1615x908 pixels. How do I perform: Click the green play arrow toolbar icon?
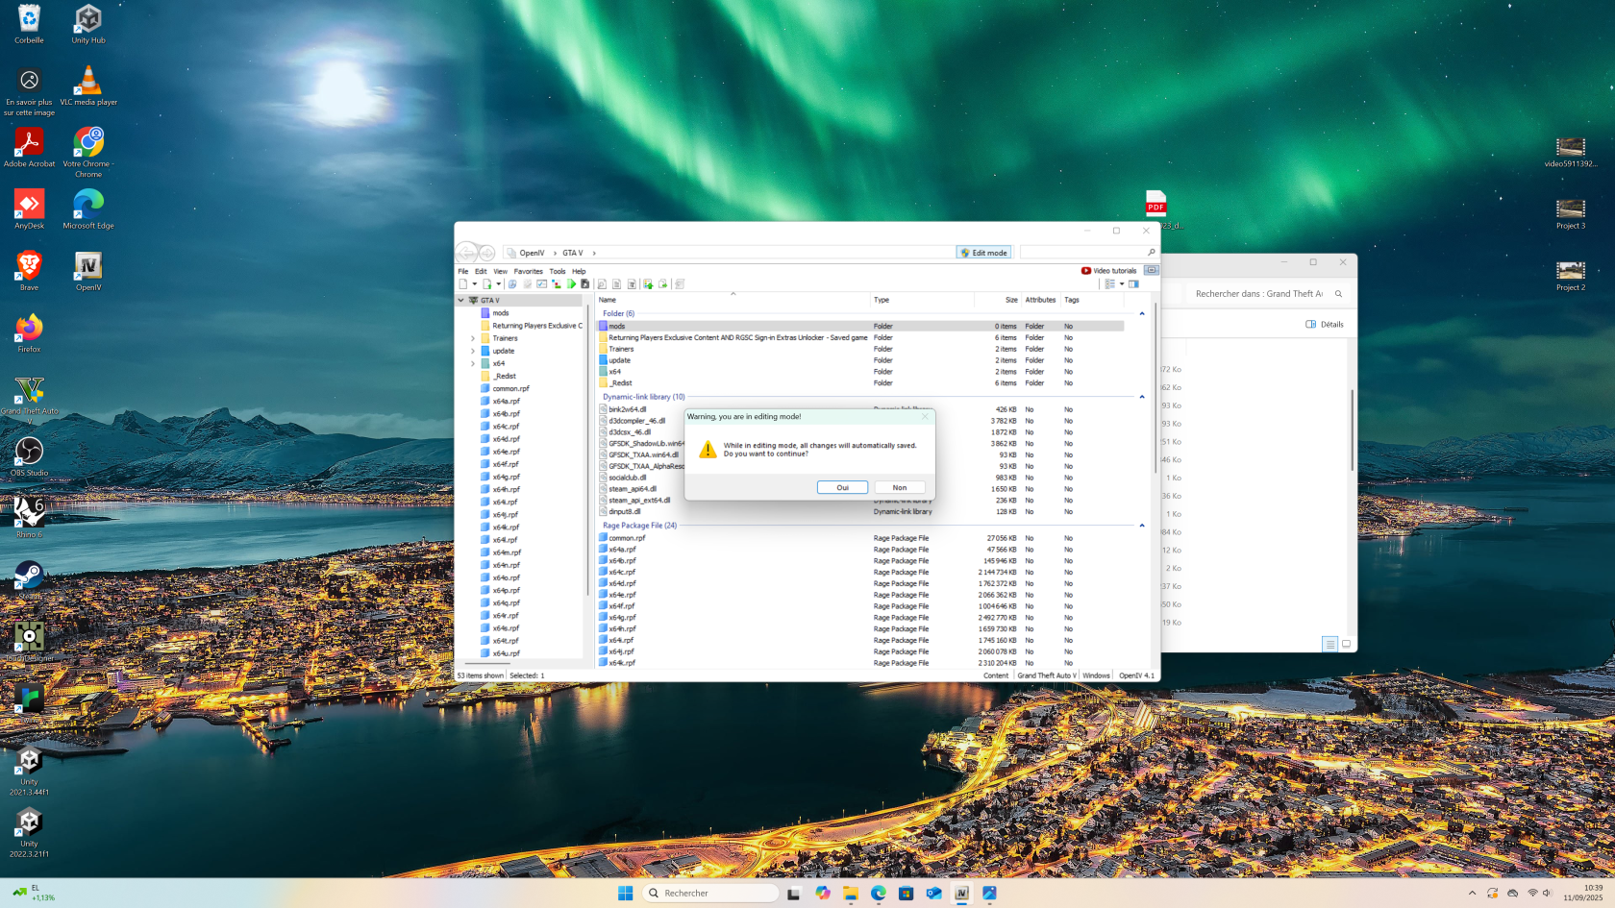[571, 284]
